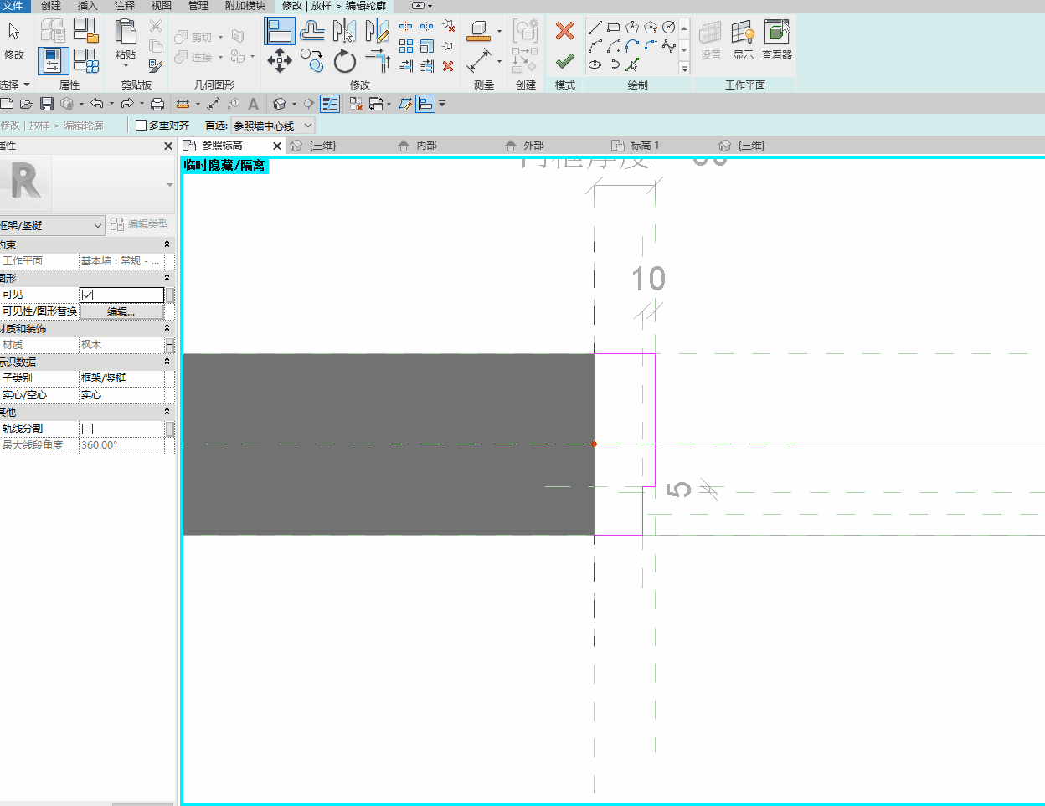Switch to the 创建 ribbon tab
The height and width of the screenshot is (806, 1045).
coord(51,6)
